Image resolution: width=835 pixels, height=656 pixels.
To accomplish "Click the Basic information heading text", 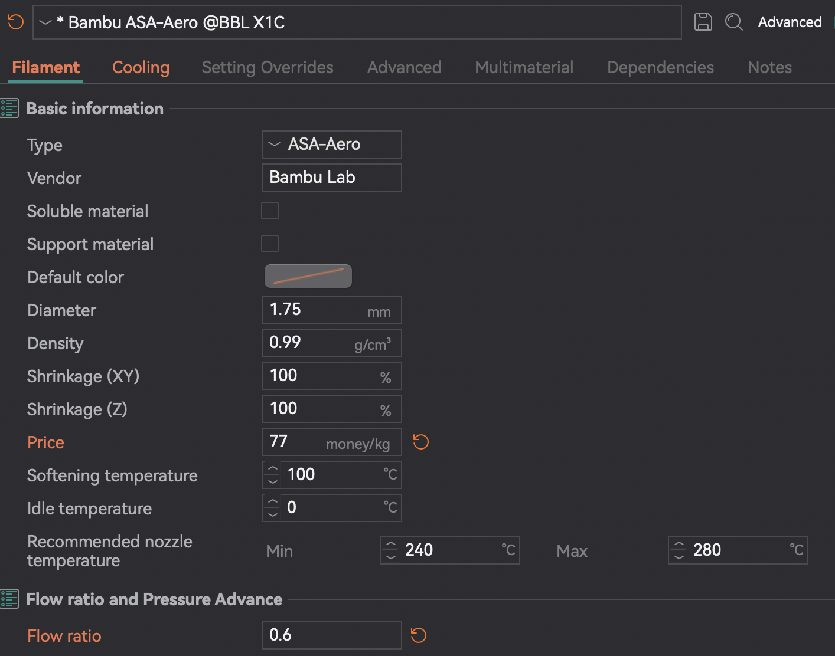I will coord(95,109).
